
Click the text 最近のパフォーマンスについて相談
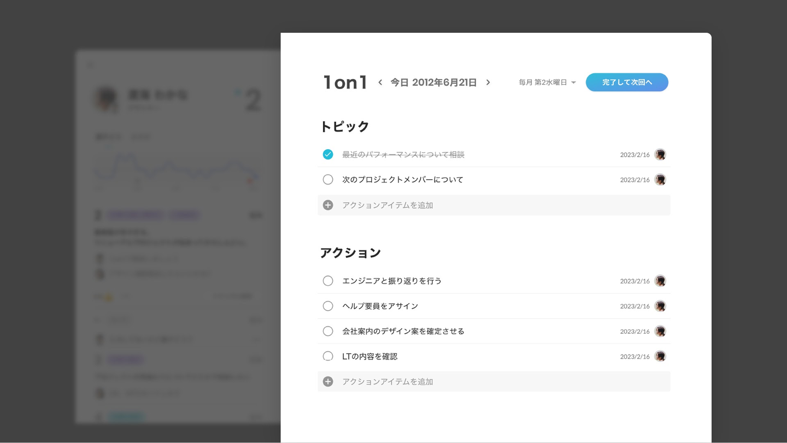tap(403, 155)
